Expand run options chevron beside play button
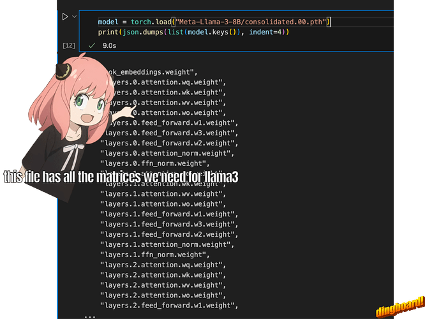This screenshot has width=425, height=319. pyautogui.click(x=74, y=17)
